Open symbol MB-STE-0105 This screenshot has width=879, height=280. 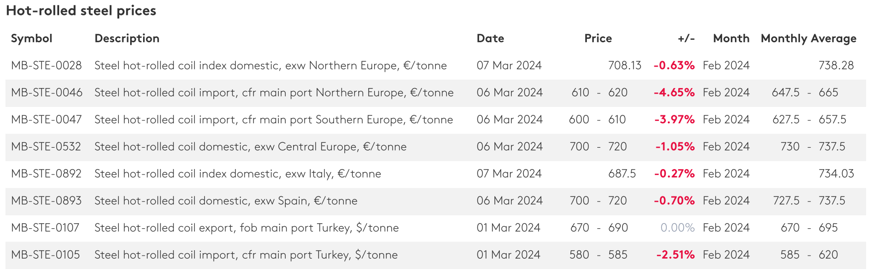coord(45,255)
